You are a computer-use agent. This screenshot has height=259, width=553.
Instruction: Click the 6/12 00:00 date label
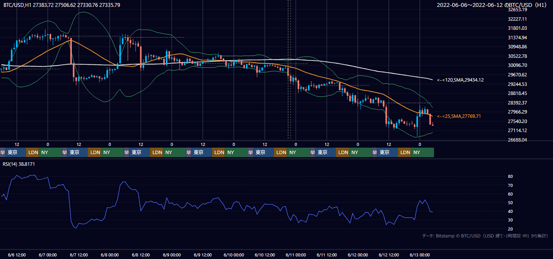pos(358,255)
